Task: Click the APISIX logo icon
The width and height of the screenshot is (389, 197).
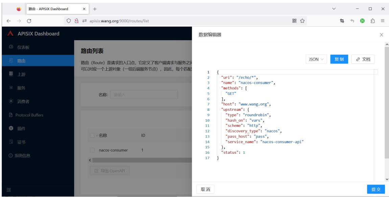Action: (10, 33)
